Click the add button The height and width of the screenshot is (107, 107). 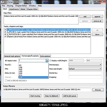(85, 16)
